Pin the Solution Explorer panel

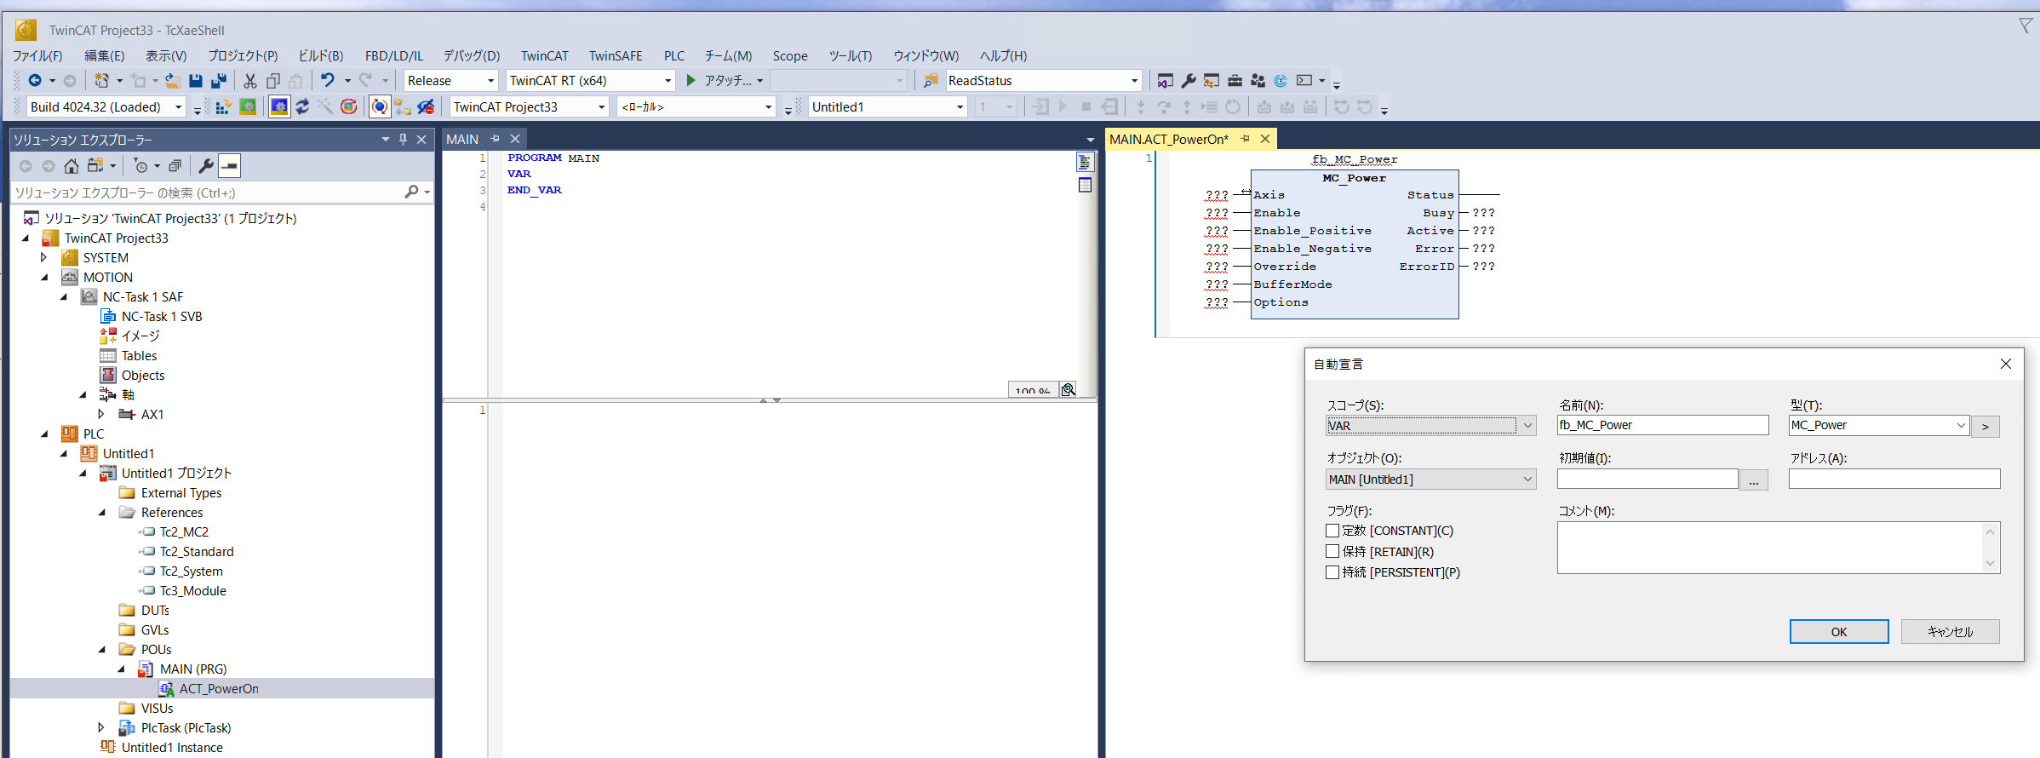[x=403, y=139]
